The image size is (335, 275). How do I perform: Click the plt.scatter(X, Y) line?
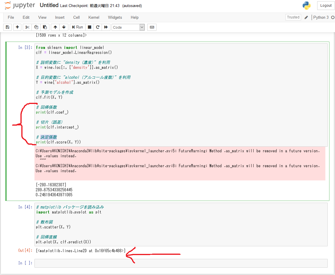53,227
